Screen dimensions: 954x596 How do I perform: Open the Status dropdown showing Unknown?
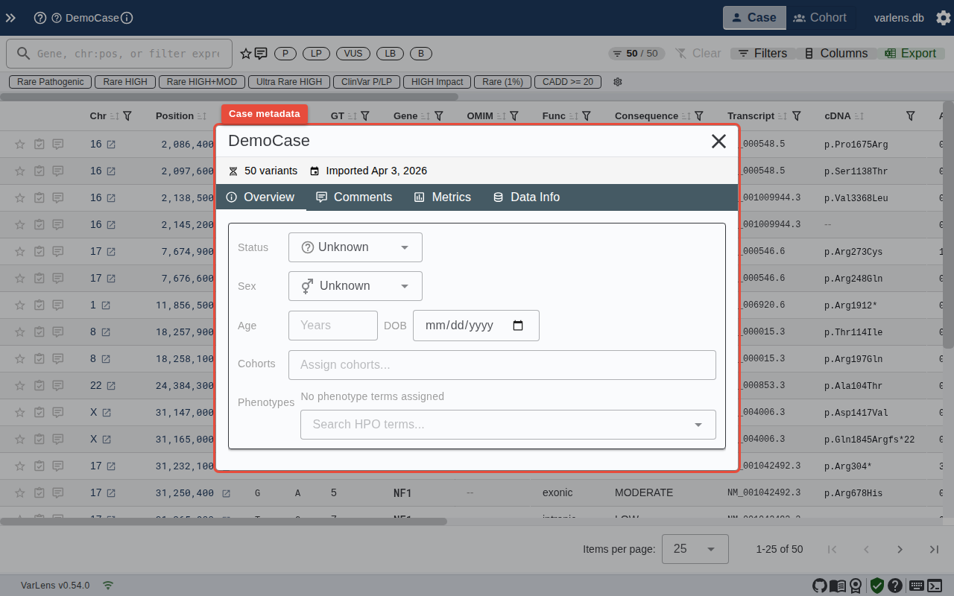[x=355, y=247]
